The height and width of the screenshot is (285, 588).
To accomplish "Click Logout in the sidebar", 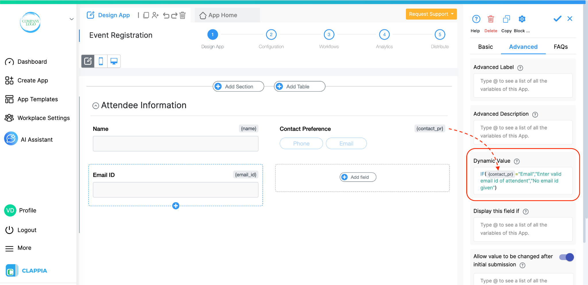I will pos(21,230).
